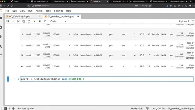Insert a new cell below with plus icon
Screen dimensions: 195x110
pos(13,21)
